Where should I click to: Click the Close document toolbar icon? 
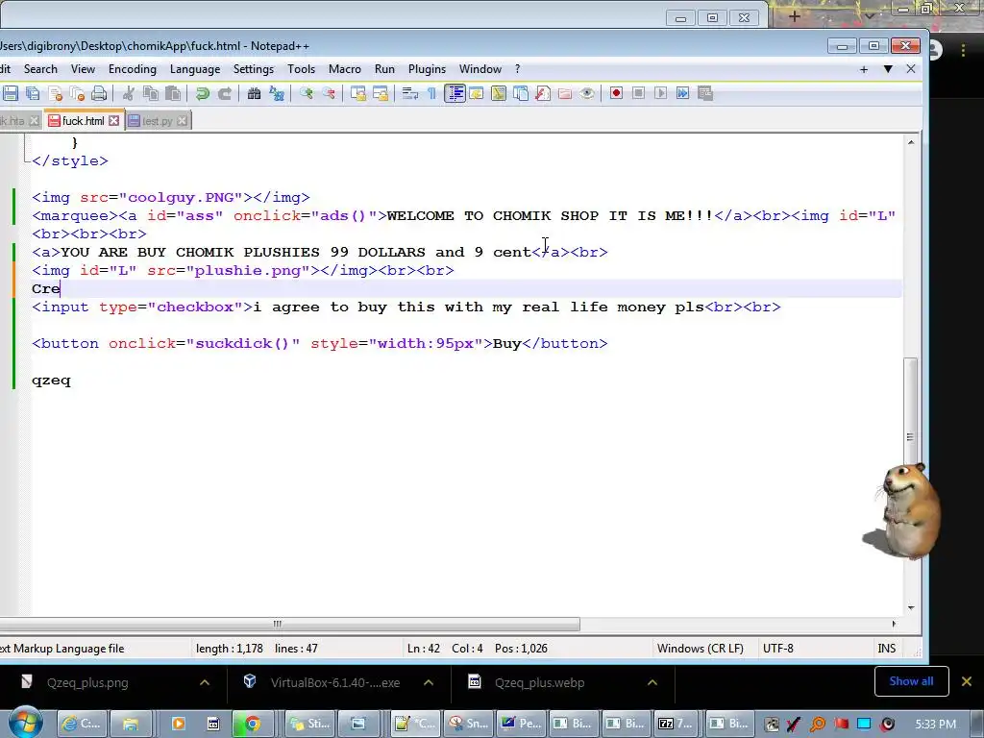55,93
